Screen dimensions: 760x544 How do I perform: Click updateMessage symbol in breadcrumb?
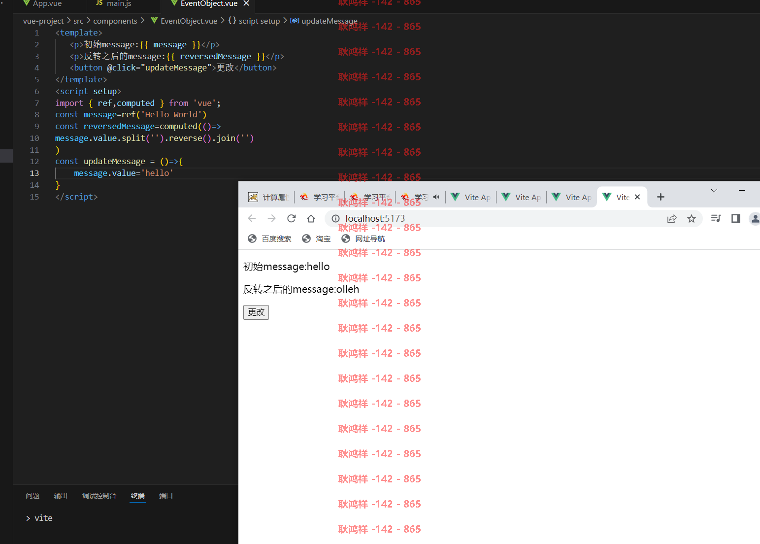tap(324, 21)
